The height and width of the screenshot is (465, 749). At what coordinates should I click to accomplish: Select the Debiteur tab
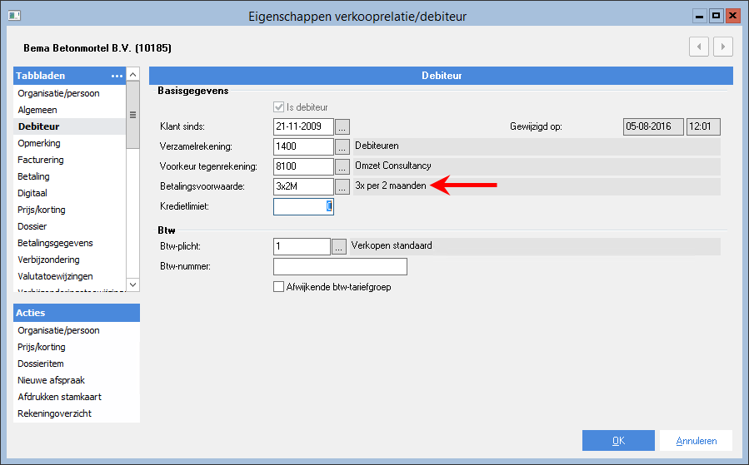[x=70, y=126]
